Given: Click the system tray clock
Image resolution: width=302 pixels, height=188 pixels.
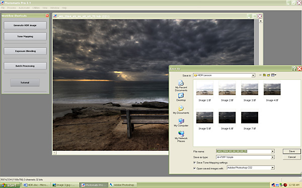Looking at the screenshot, I should coord(294,185).
